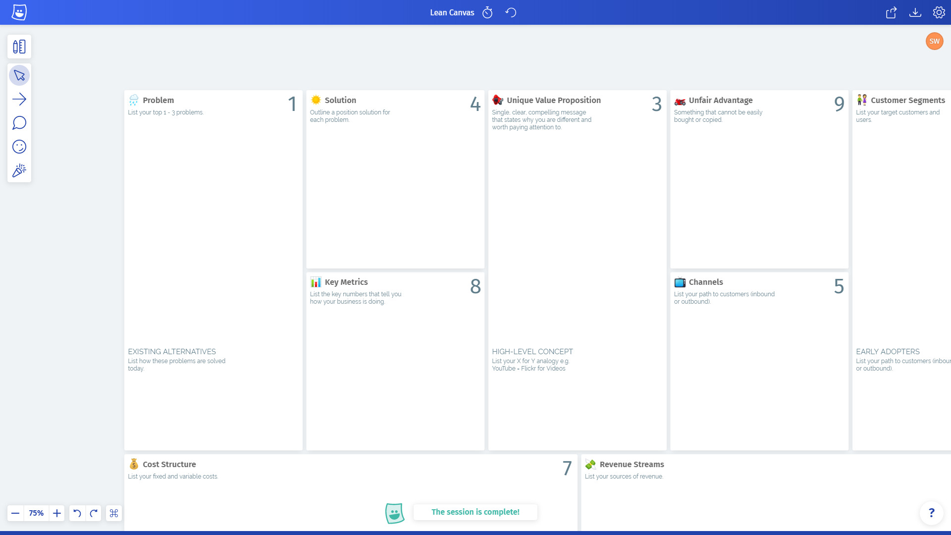The image size is (951, 535).
Task: Select the cursor pointer tool
Action: [19, 75]
